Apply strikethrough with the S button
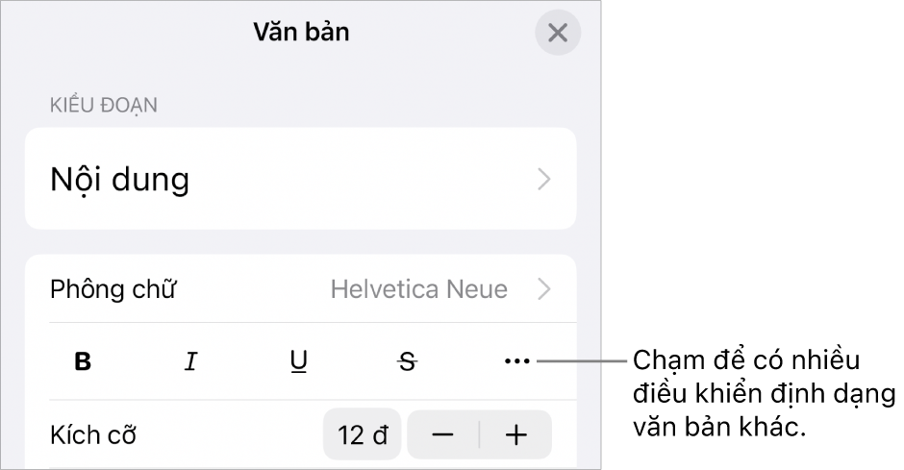 409,362
